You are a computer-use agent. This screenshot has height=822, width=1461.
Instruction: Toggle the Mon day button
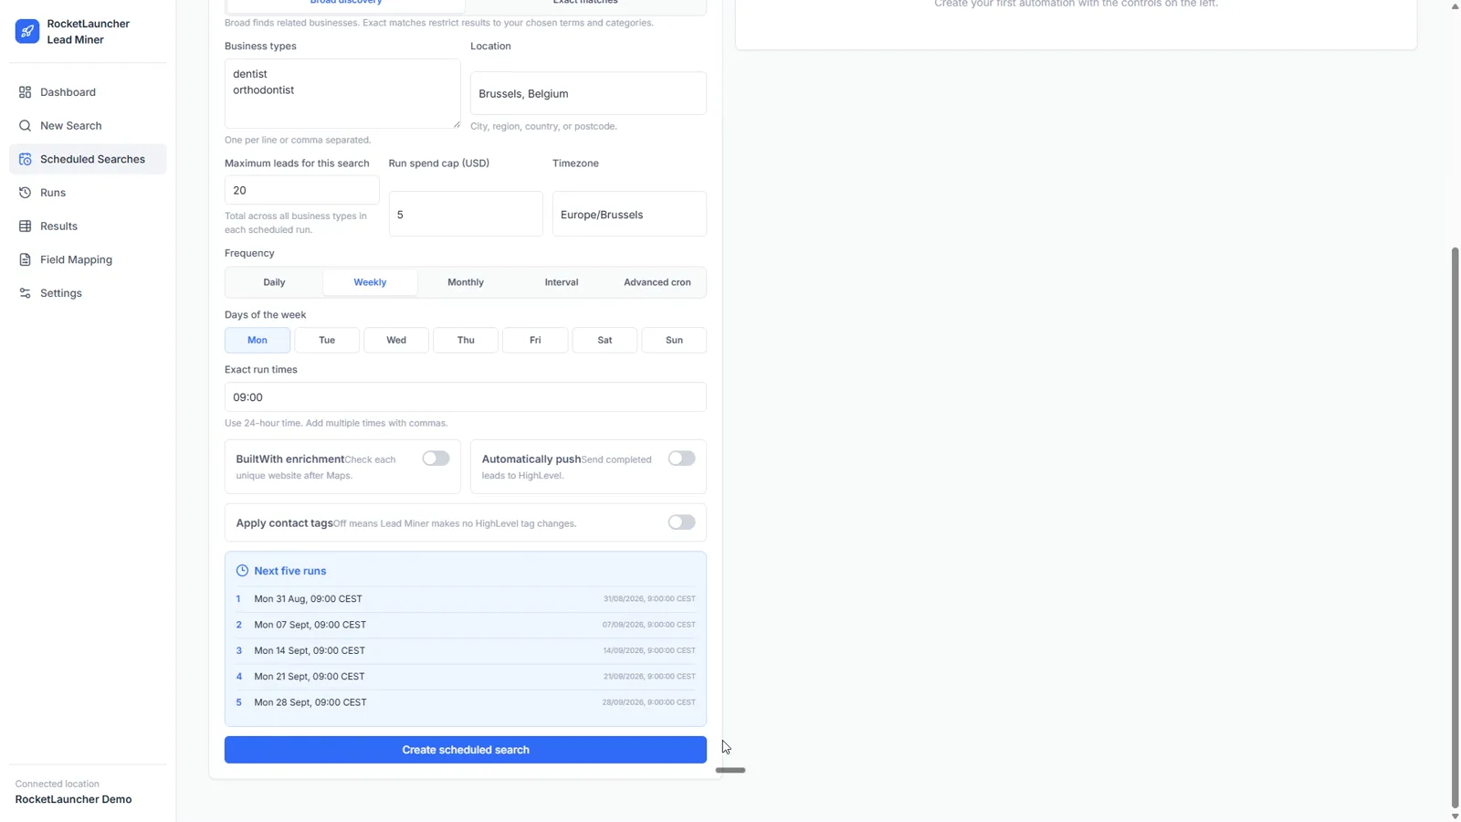tap(258, 340)
